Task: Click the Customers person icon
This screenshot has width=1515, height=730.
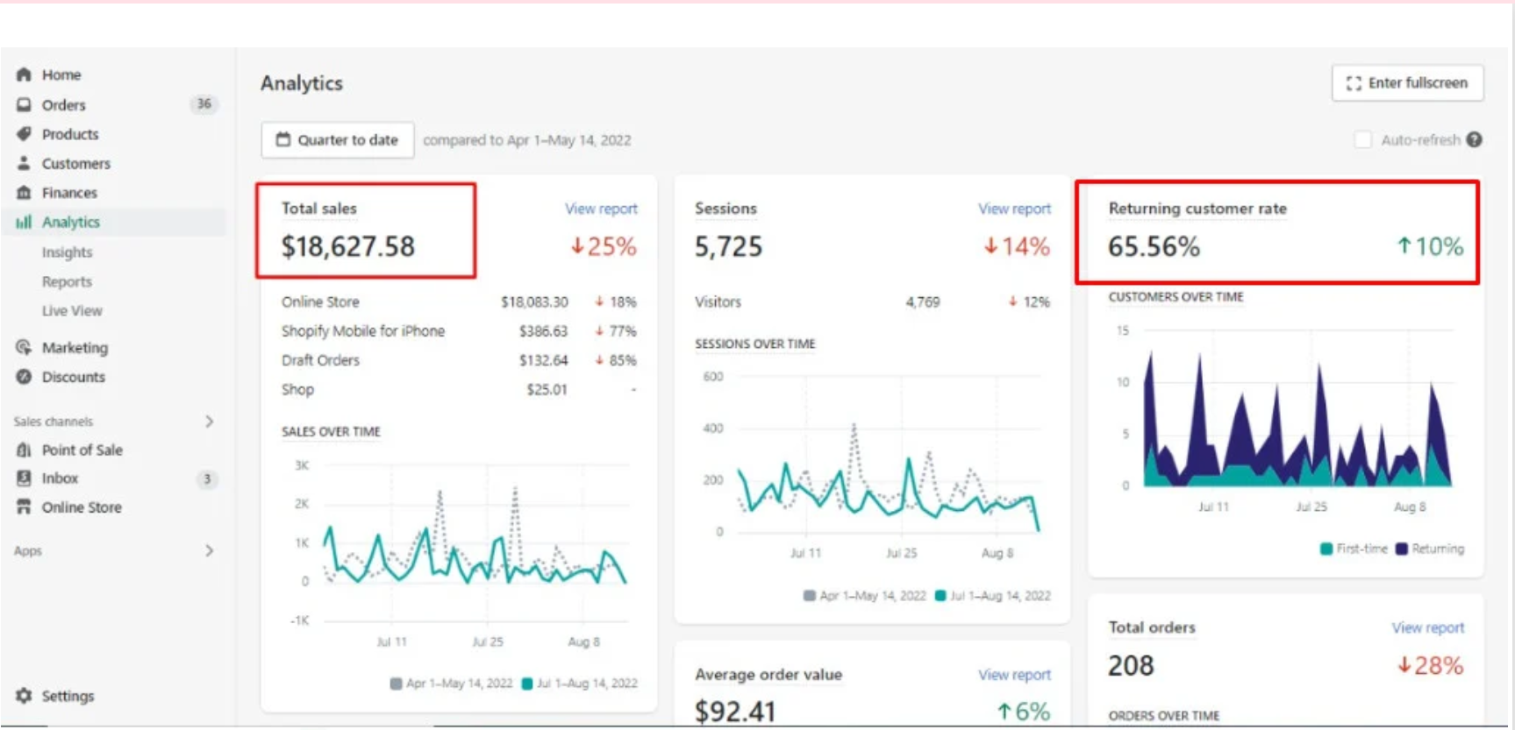Action: coord(24,163)
